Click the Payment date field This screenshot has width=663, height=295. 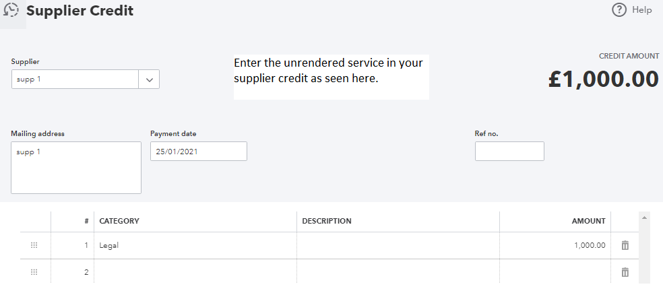(x=198, y=152)
